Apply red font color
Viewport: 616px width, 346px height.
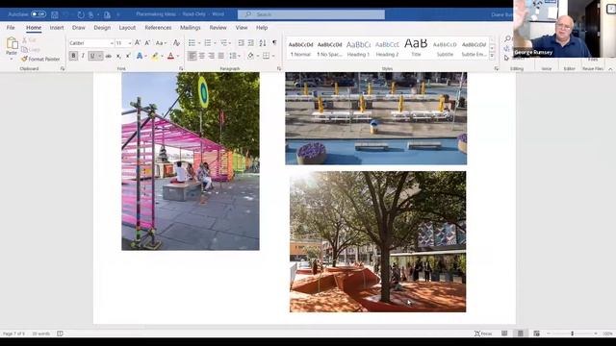tap(170, 56)
